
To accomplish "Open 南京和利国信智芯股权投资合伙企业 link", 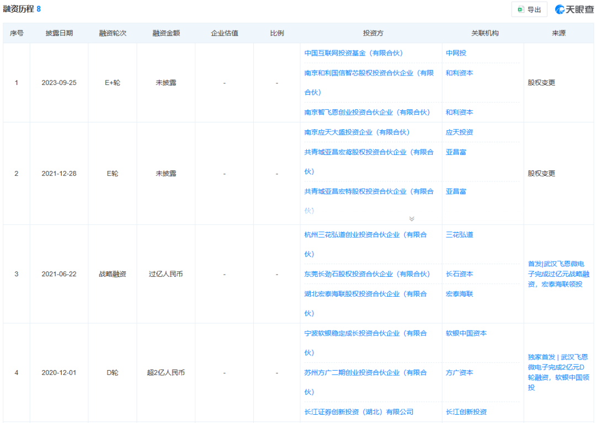I will tap(369, 82).
